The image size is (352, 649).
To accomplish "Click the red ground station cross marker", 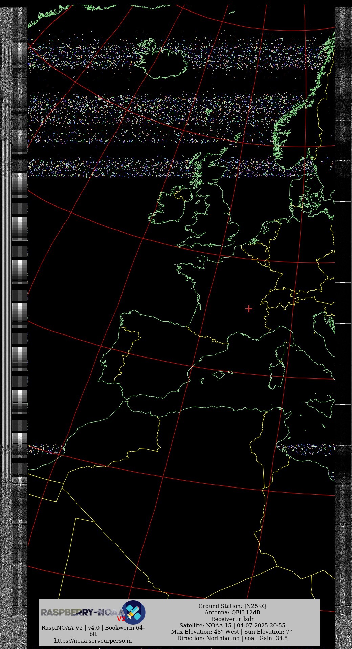I will [x=249, y=309].
